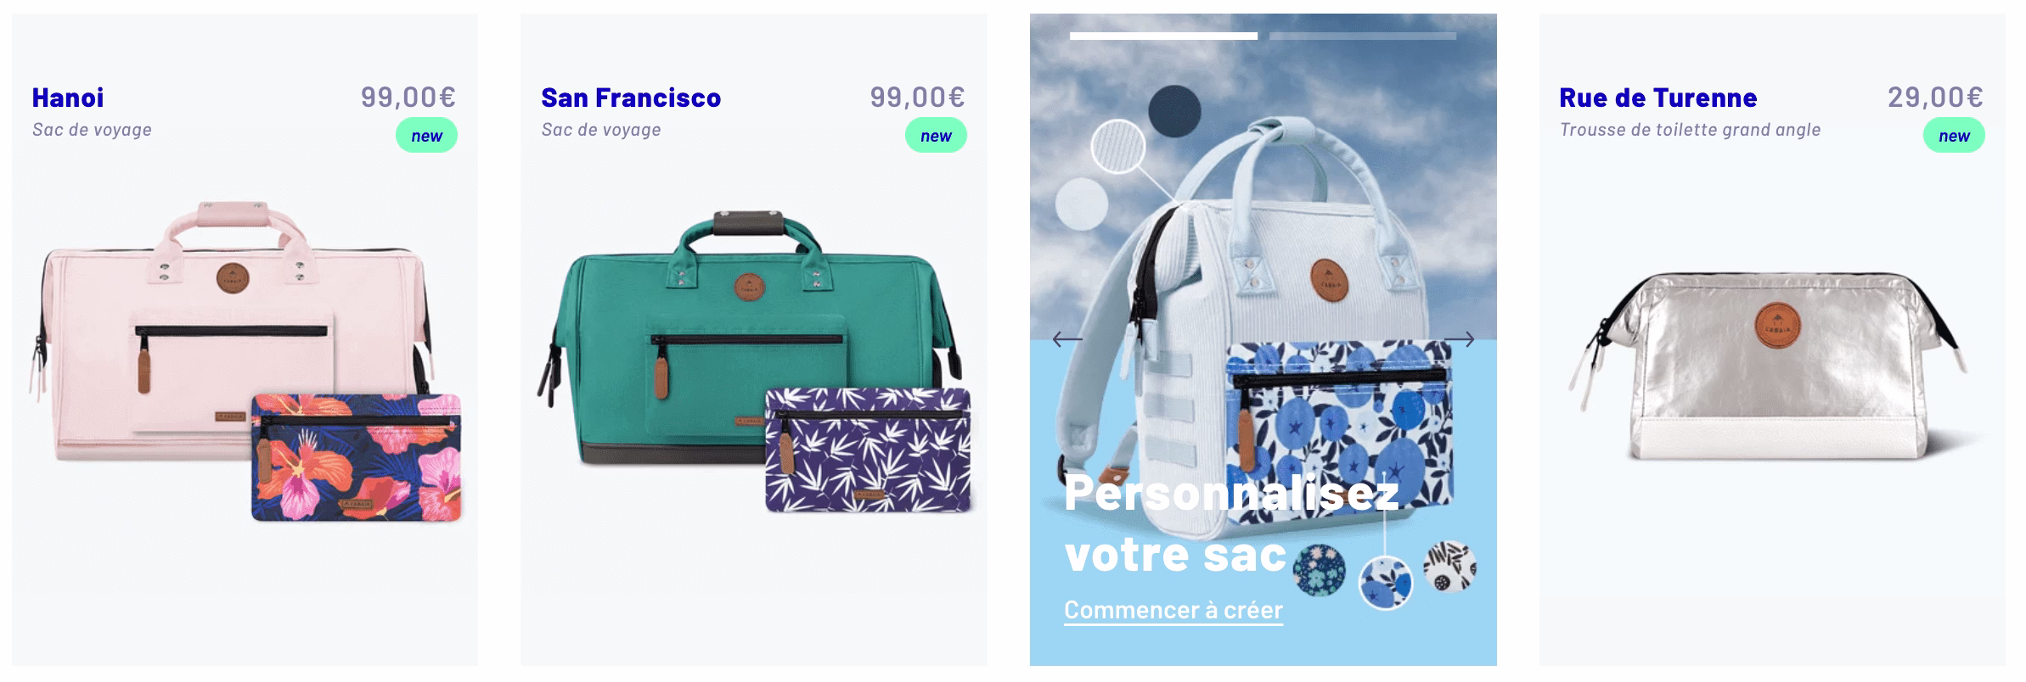Viewport: 2026px width, 682px height.
Task: Advance the carousel with the right arrow
Action: (x=1460, y=340)
